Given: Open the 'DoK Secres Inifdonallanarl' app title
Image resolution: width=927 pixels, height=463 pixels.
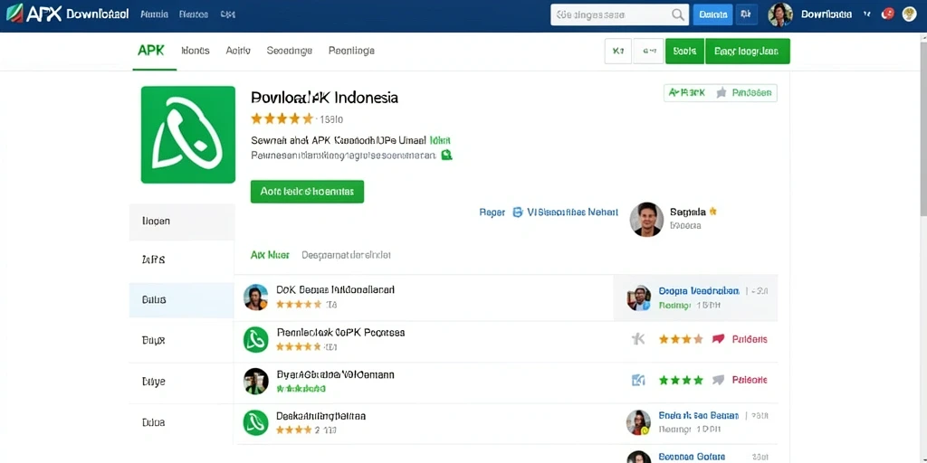Looking at the screenshot, I should [x=335, y=290].
